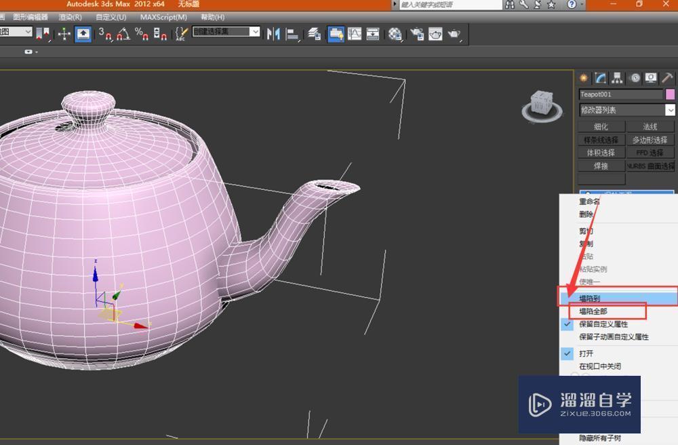Switch to the Hierarchy panel icon
This screenshot has width=678, height=445.
click(617, 78)
